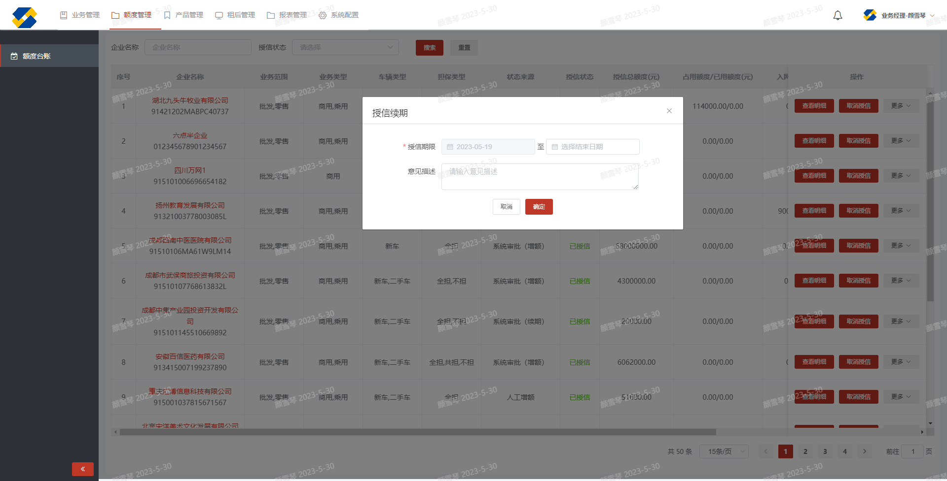Switch to 报表管理 menu
The width and height of the screenshot is (947, 481).
coord(287,15)
